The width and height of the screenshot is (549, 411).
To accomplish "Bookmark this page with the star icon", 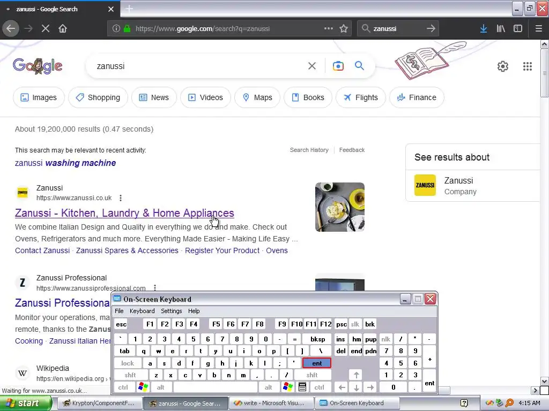I will (344, 28).
